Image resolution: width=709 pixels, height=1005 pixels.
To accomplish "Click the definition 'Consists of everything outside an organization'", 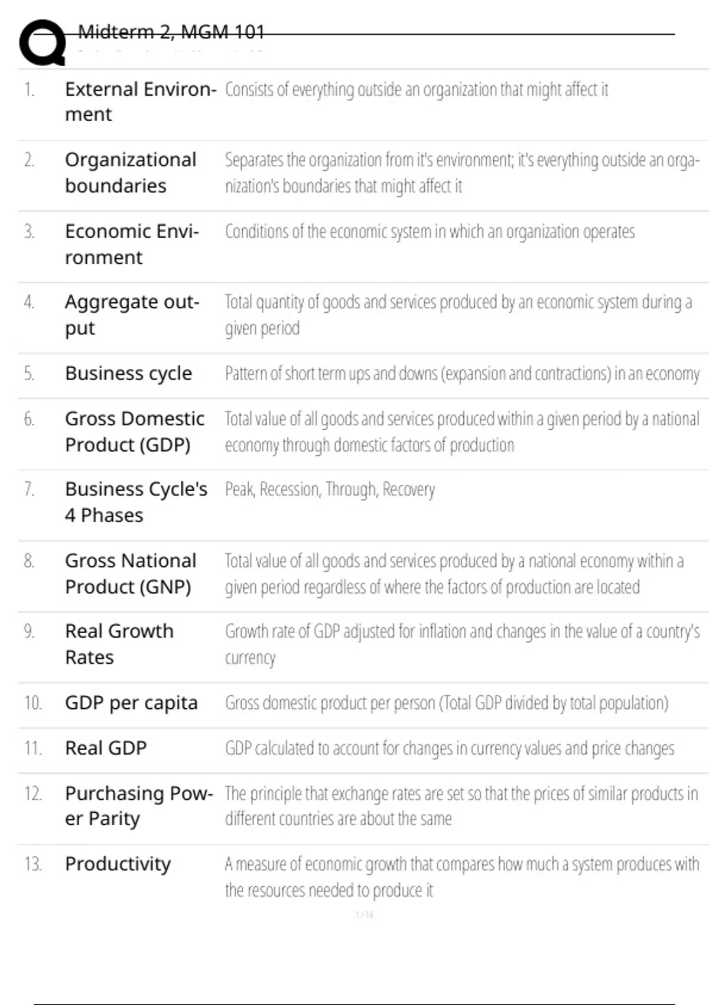I will tap(416, 90).
